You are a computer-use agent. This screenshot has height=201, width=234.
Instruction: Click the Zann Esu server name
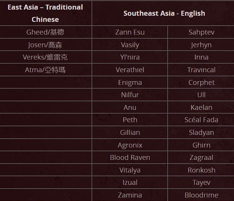[x=130, y=32]
